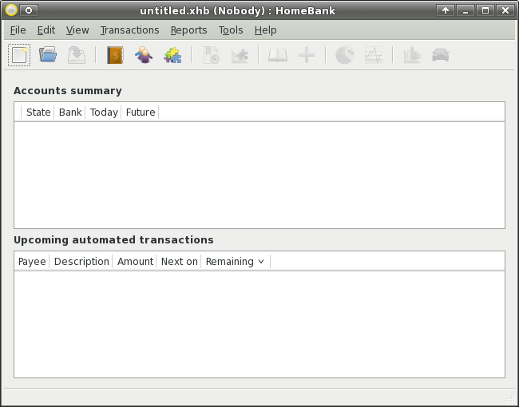The height and width of the screenshot is (407, 519).
Task: Click the round window menu button in titlebar
Action: tap(11, 10)
